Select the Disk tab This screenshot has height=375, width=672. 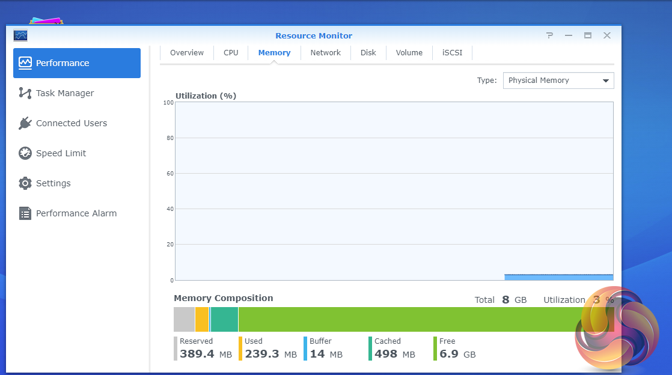click(x=368, y=53)
